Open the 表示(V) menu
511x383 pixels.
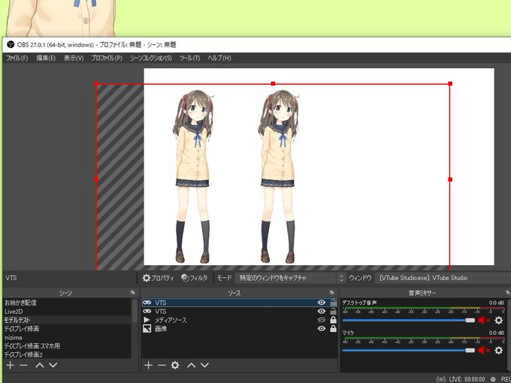click(74, 59)
